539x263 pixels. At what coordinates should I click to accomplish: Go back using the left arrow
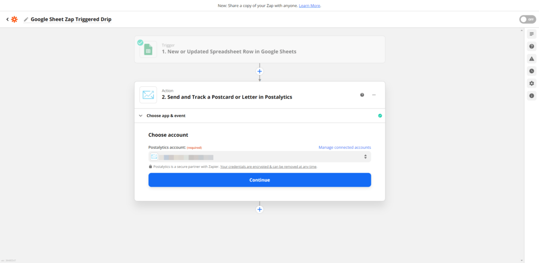click(x=7, y=19)
